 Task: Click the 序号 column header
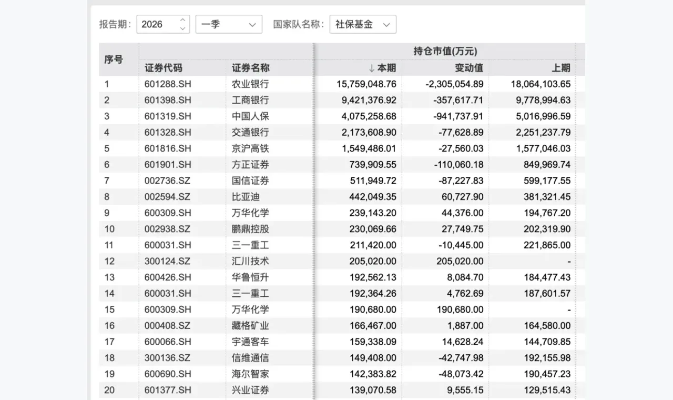[113, 59]
